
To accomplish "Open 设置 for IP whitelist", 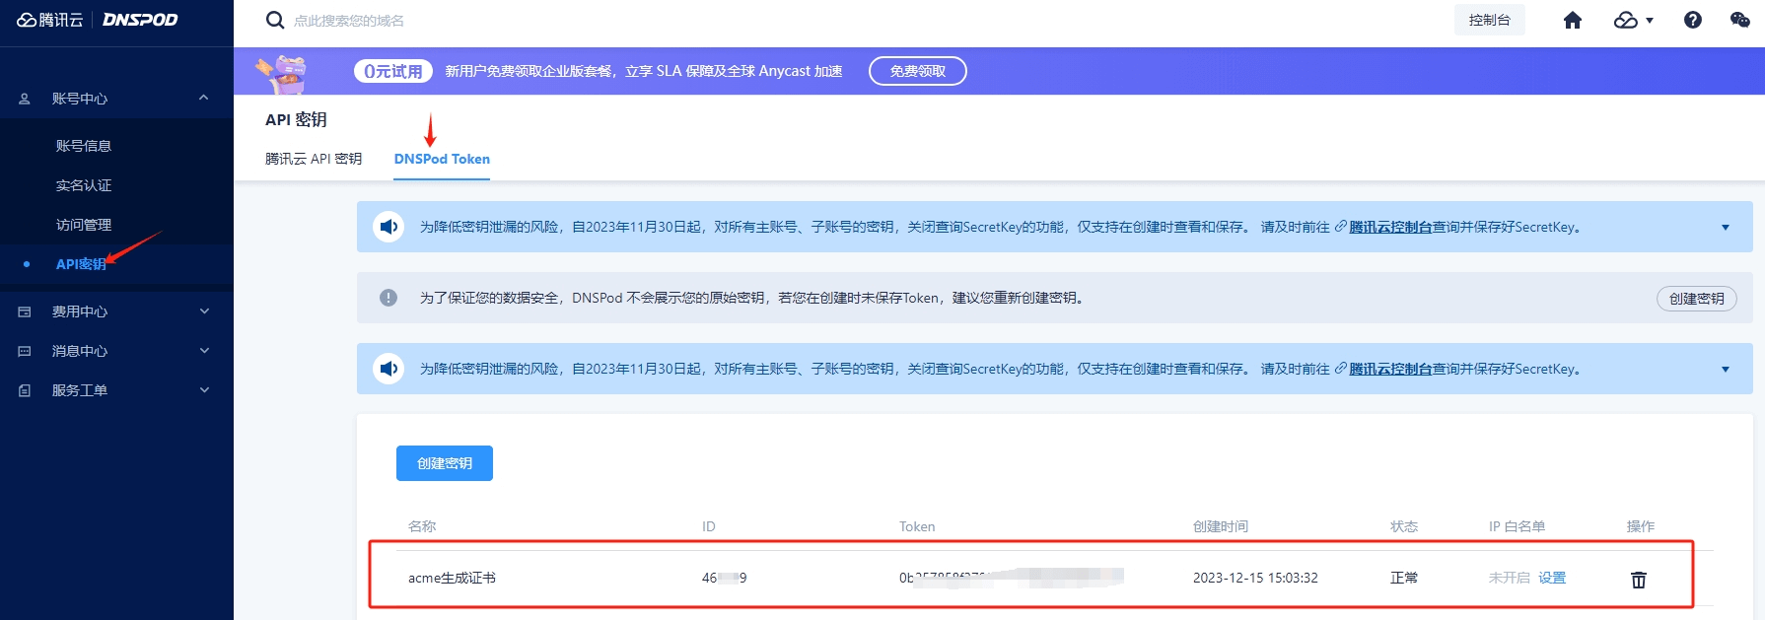I will (1552, 578).
